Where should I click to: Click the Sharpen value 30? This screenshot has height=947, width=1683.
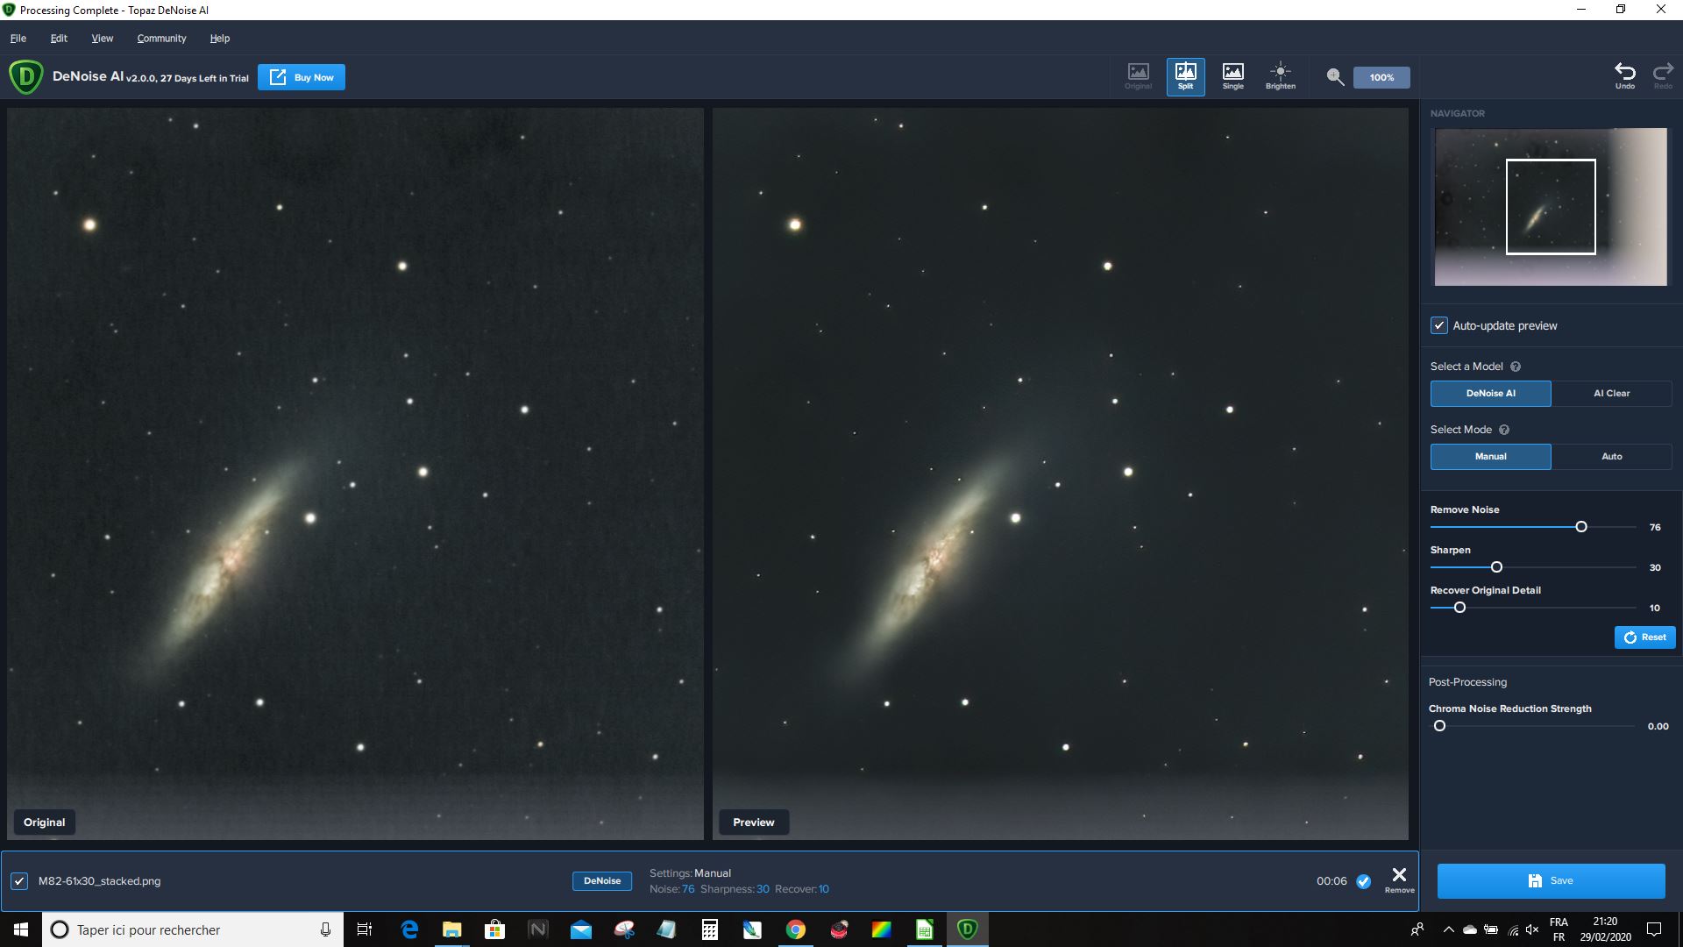1655,567
